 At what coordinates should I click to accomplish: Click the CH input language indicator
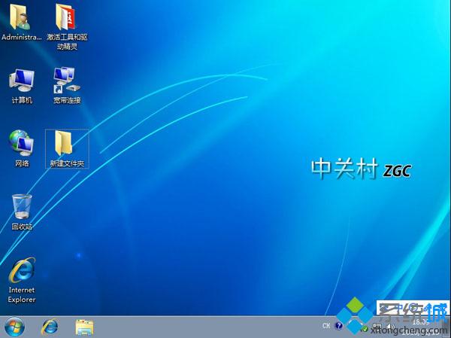(x=326, y=326)
